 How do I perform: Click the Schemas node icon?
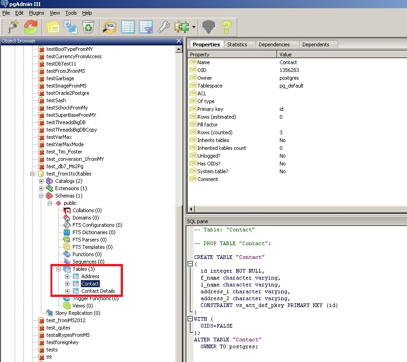[x=50, y=196]
